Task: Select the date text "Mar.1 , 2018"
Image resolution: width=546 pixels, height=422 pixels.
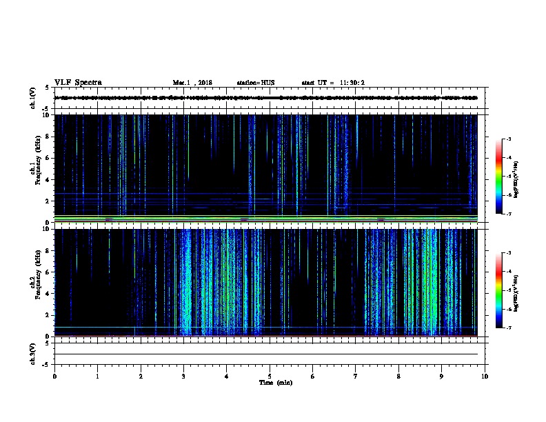Action: [x=192, y=83]
